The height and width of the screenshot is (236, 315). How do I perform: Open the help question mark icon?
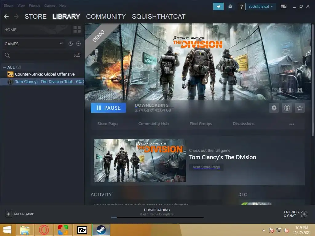pyautogui.click(x=241, y=7)
